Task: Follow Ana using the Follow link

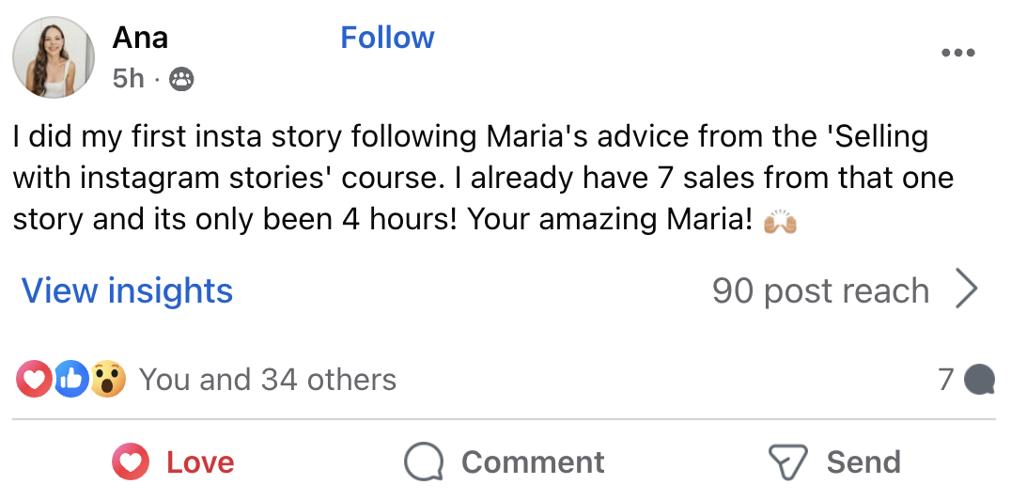Action: point(387,38)
